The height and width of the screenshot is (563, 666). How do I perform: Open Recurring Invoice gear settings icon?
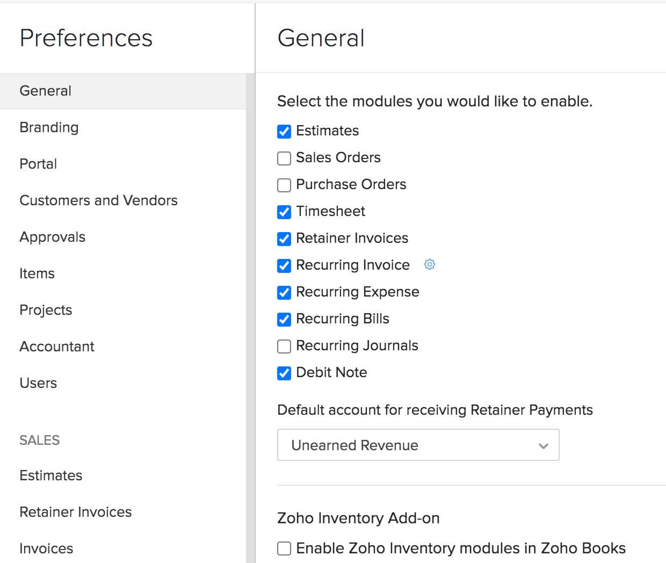430,264
